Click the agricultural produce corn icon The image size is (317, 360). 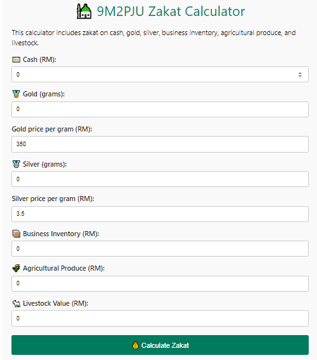(16, 268)
